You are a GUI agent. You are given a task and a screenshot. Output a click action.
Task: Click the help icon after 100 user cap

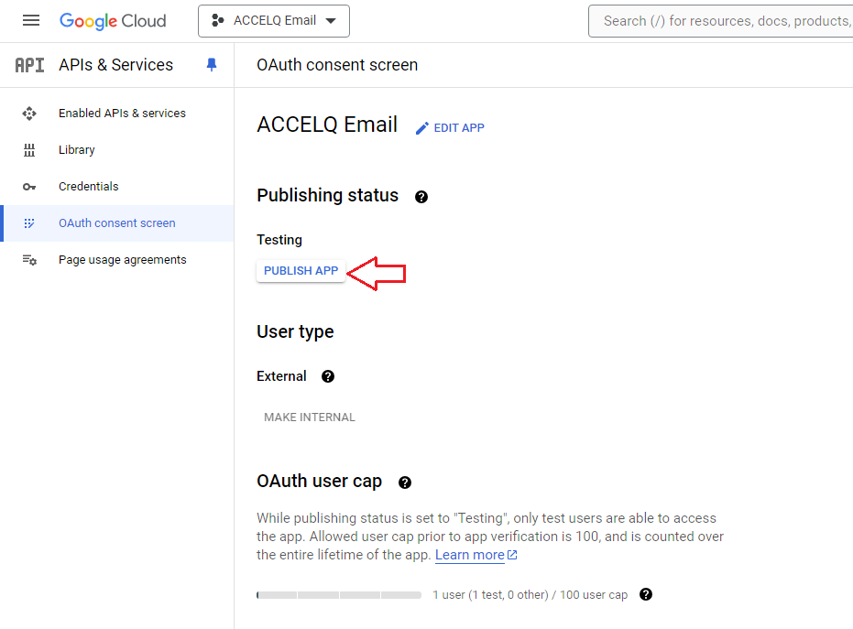[x=646, y=594]
